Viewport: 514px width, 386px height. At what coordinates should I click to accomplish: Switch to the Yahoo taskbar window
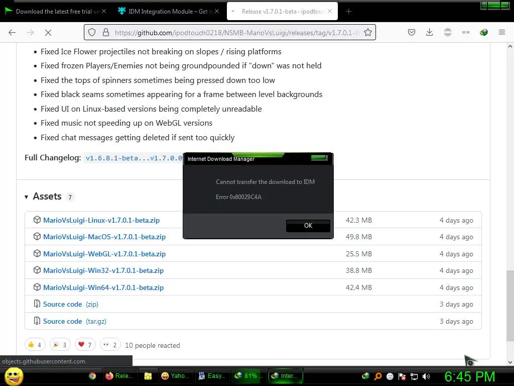(x=175, y=376)
